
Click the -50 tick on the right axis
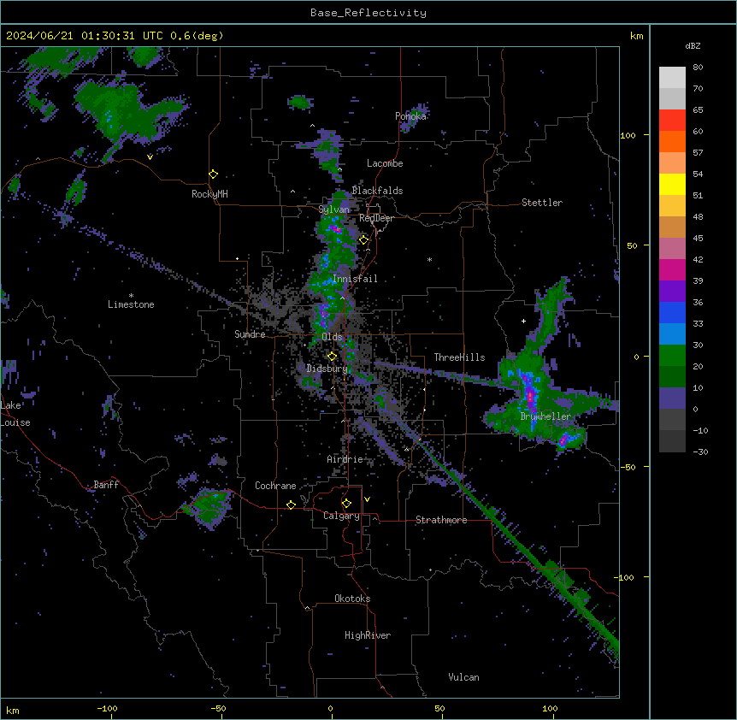[628, 467]
